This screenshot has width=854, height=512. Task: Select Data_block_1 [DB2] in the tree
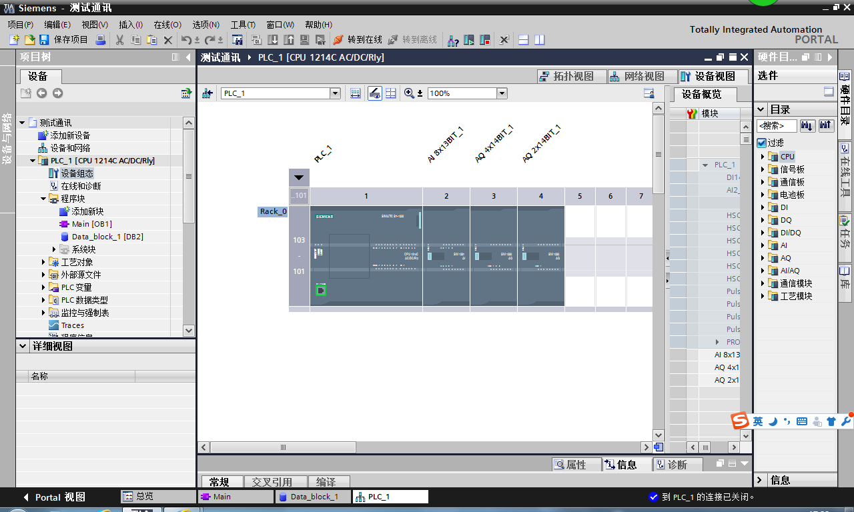click(107, 237)
